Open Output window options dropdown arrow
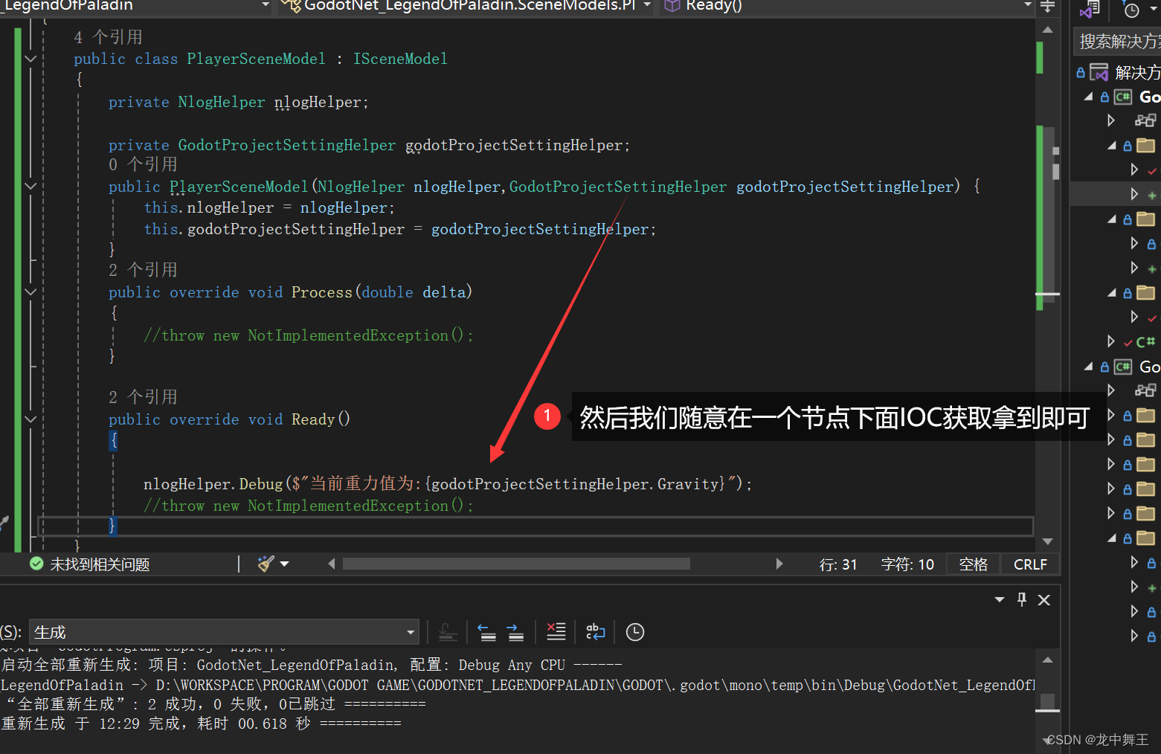The image size is (1161, 754). (x=1000, y=599)
